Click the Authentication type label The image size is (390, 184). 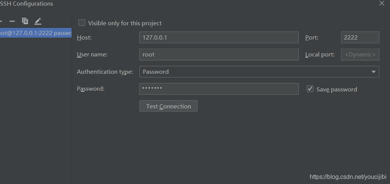tap(105, 71)
